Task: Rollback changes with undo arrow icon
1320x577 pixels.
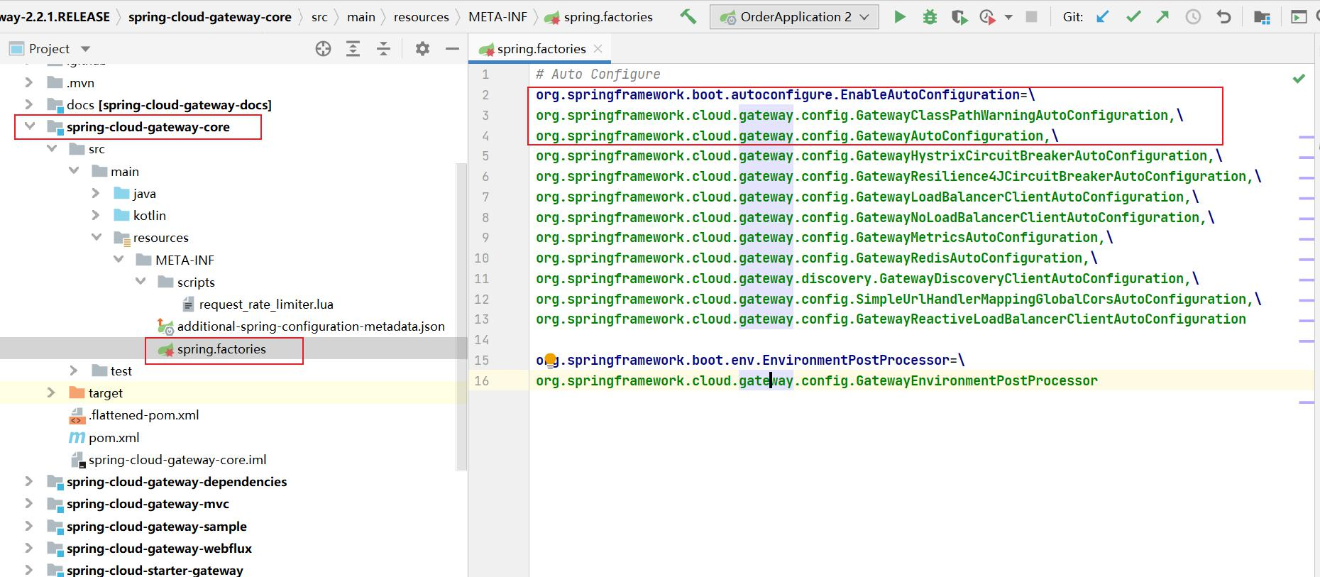Action: click(1223, 16)
